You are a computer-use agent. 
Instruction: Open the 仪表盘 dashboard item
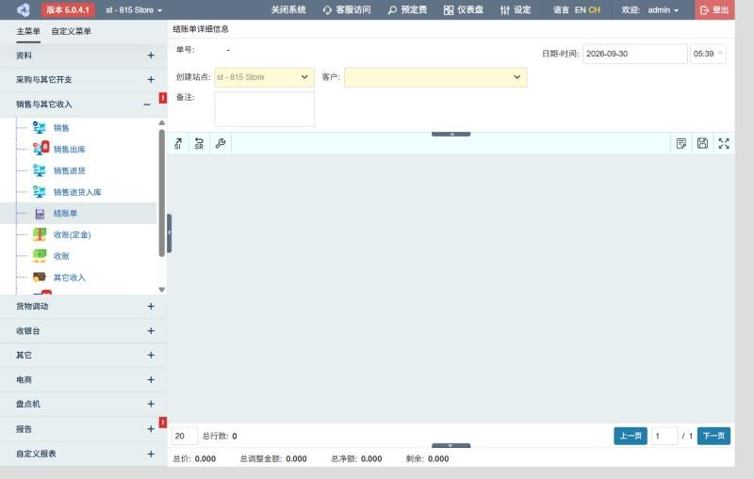tap(464, 9)
